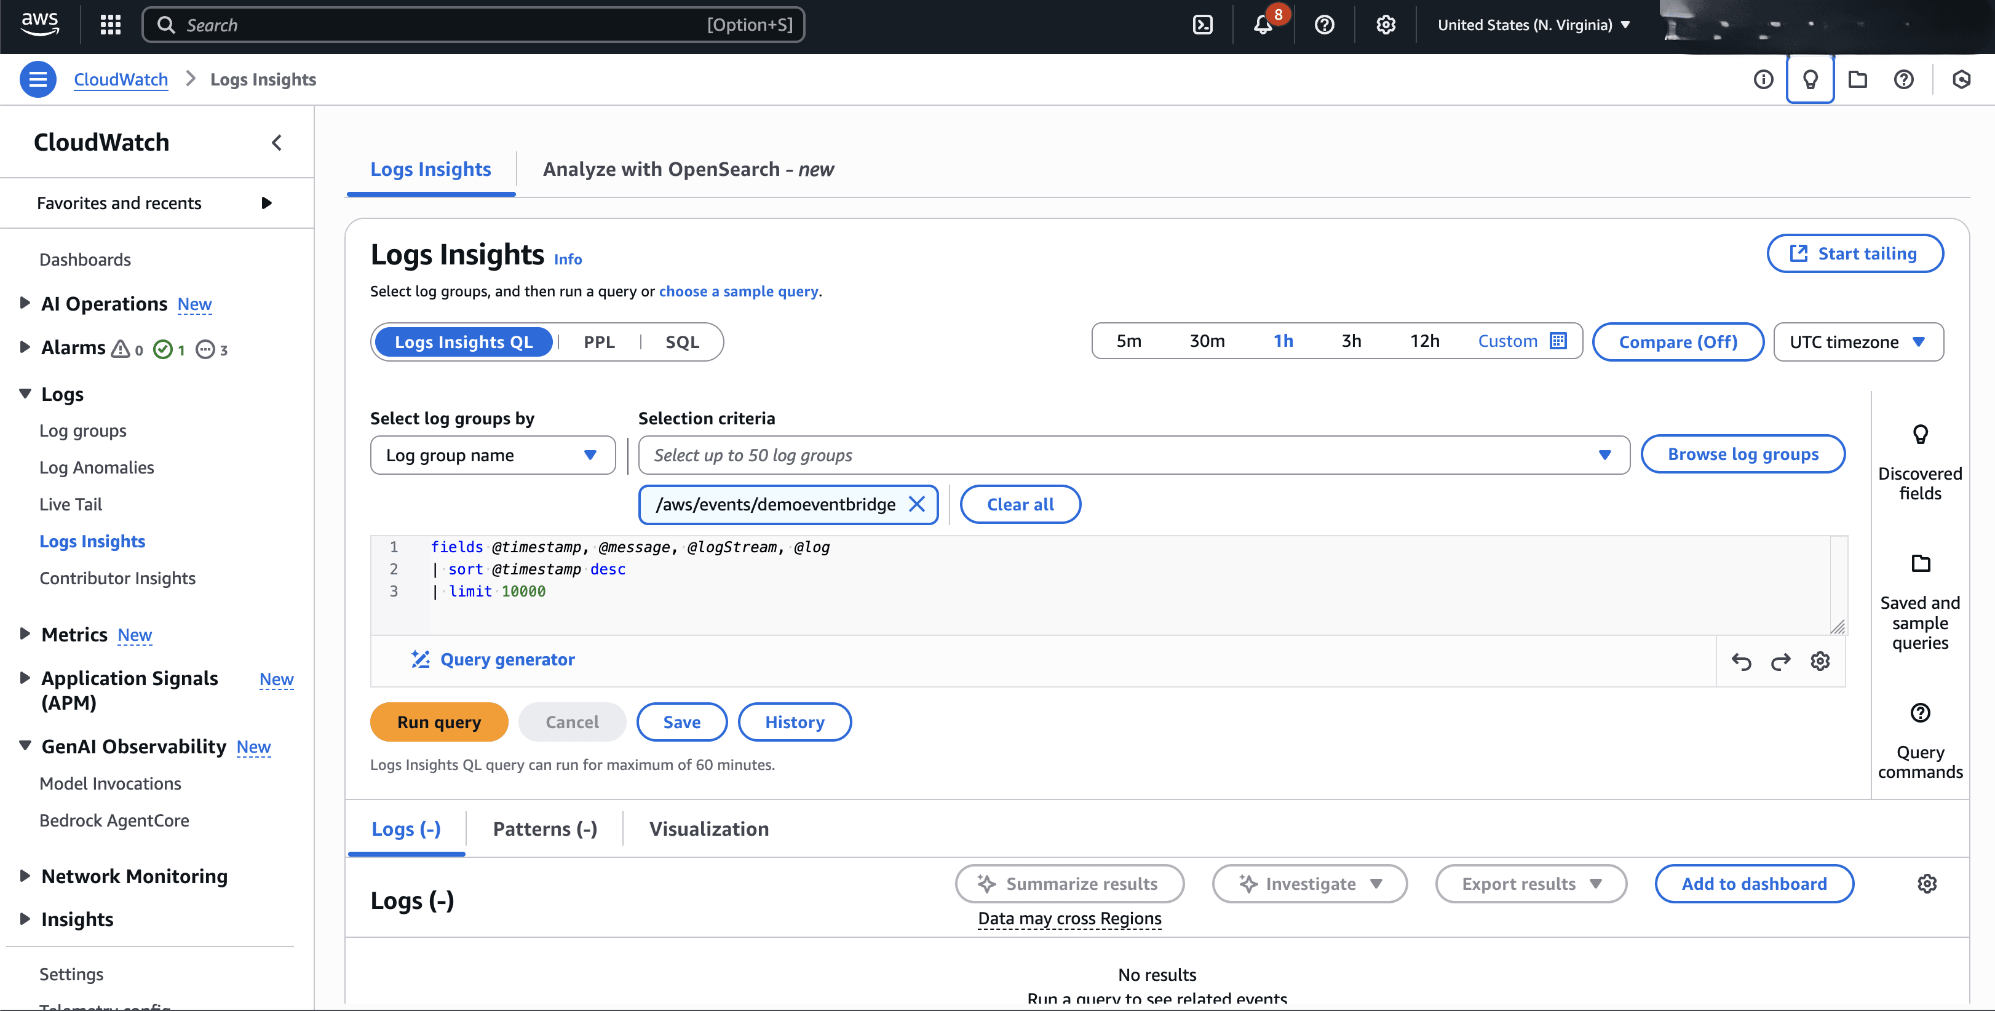Image resolution: width=1995 pixels, height=1011 pixels.
Task: Open the UTC timezone dropdown
Action: (1858, 342)
